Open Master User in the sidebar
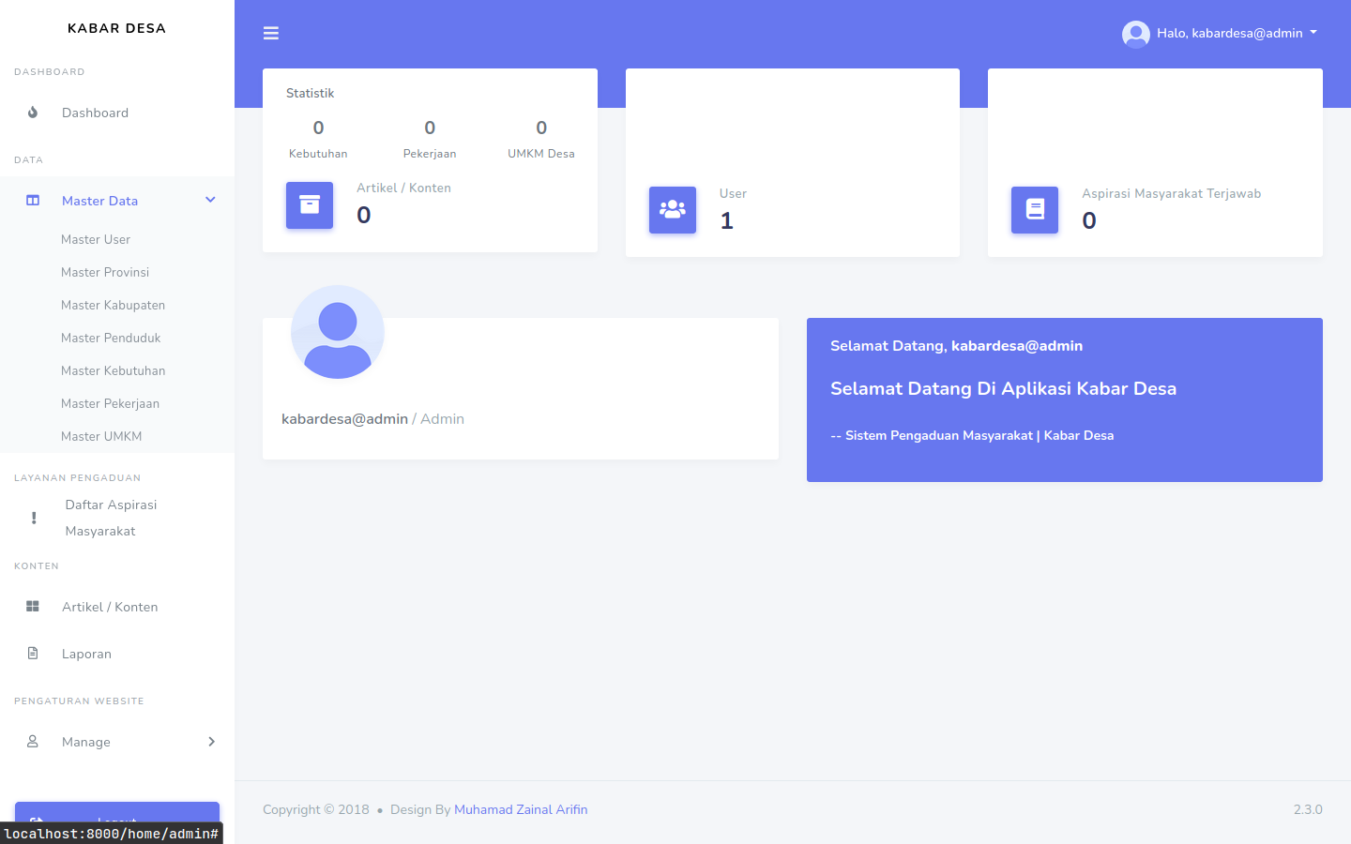 click(96, 239)
